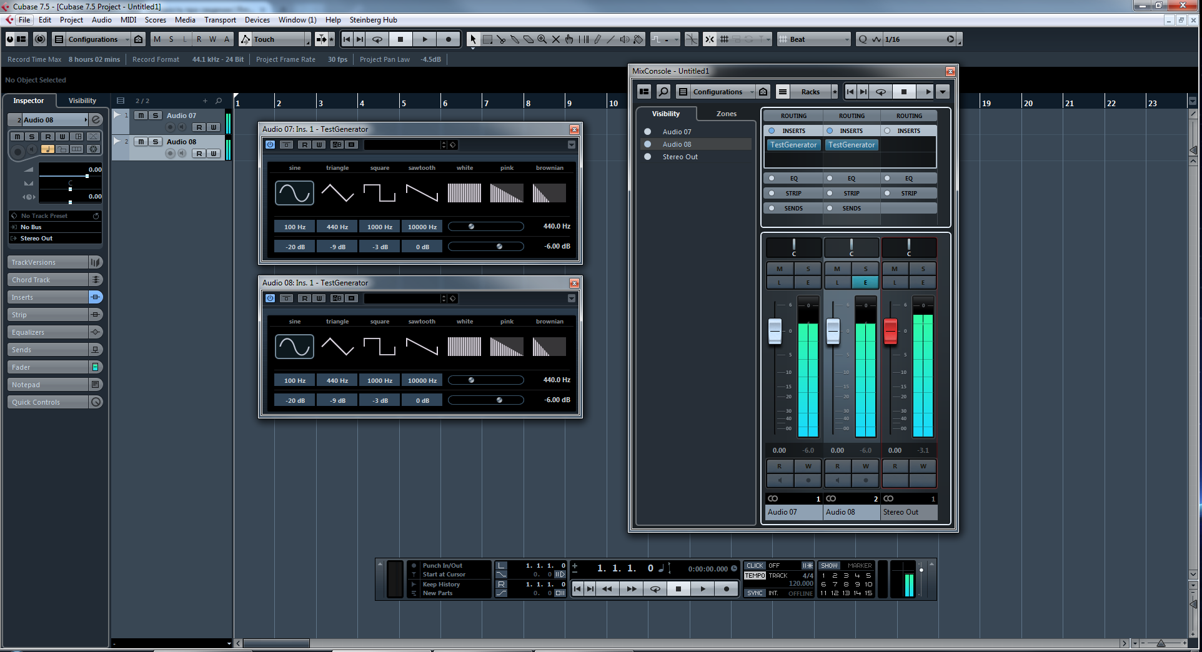Select the Range Selection tool
This screenshot has height=652, width=1202.
tap(487, 39)
